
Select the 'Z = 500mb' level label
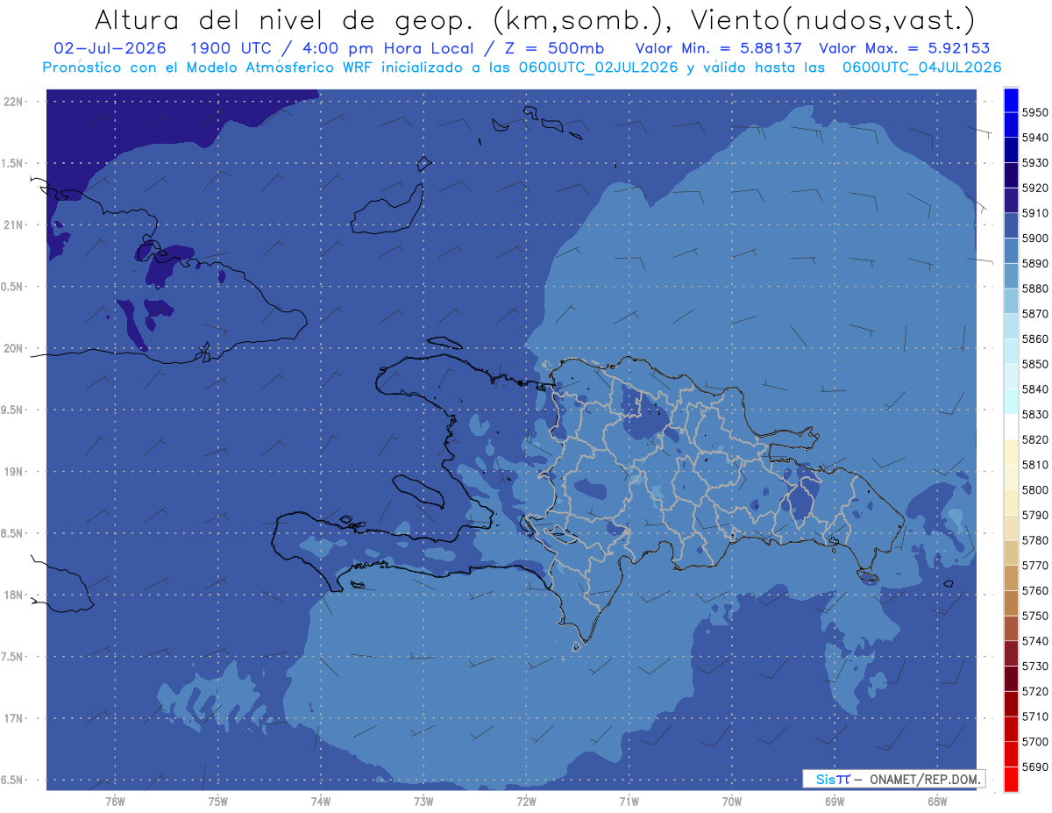(553, 48)
